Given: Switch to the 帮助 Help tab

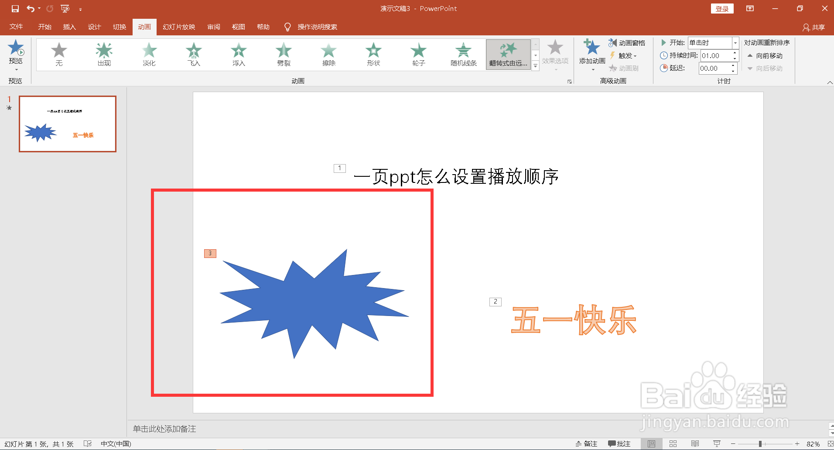Looking at the screenshot, I should click(x=263, y=27).
